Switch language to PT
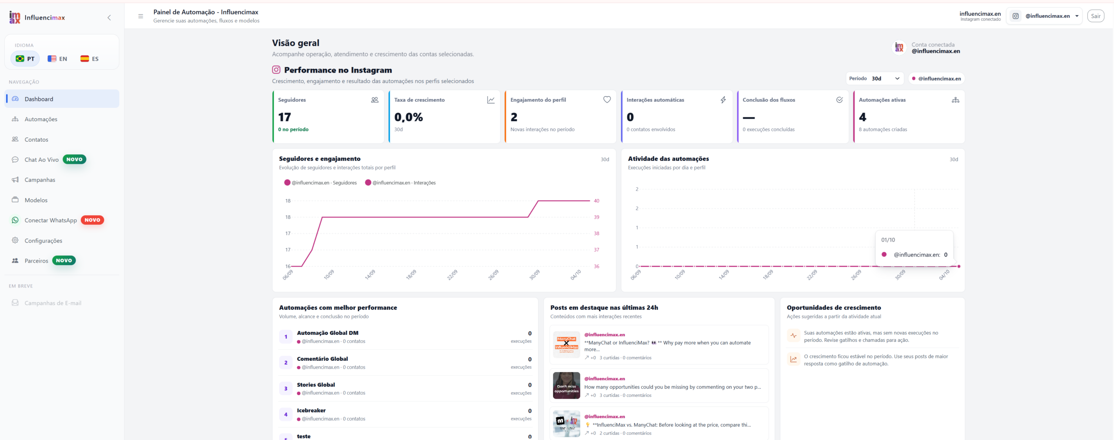Viewport: 1114px width, 440px height. point(25,59)
